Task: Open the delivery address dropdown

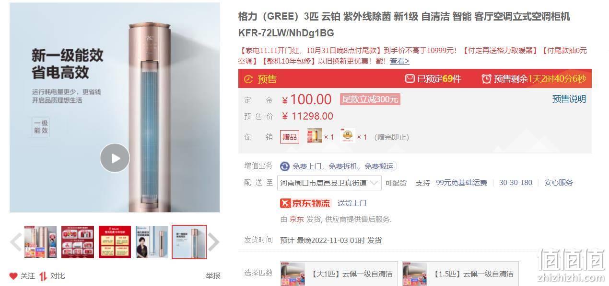Action: click(x=330, y=183)
